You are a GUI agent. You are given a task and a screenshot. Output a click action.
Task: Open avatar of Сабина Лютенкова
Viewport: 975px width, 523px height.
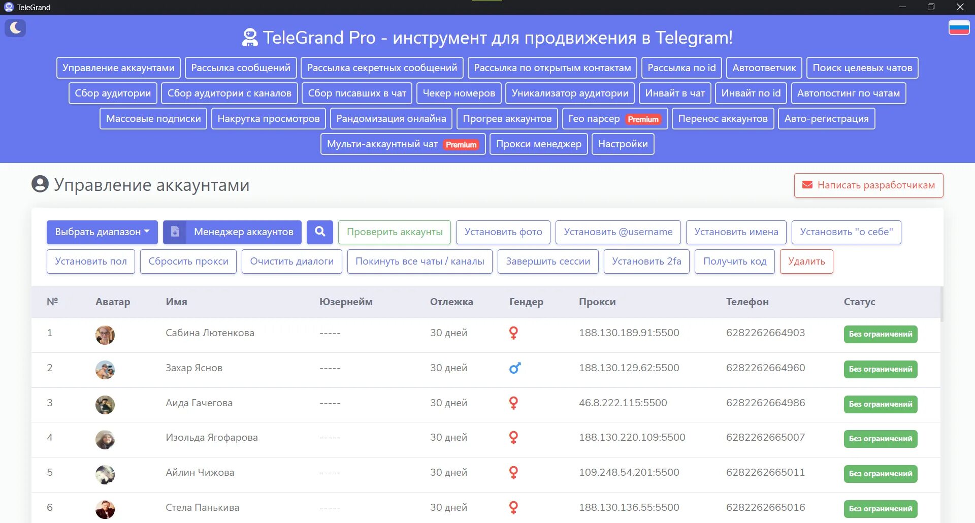(105, 335)
